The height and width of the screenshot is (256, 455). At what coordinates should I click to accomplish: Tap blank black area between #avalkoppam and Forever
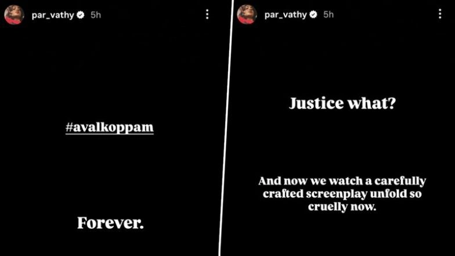109,175
